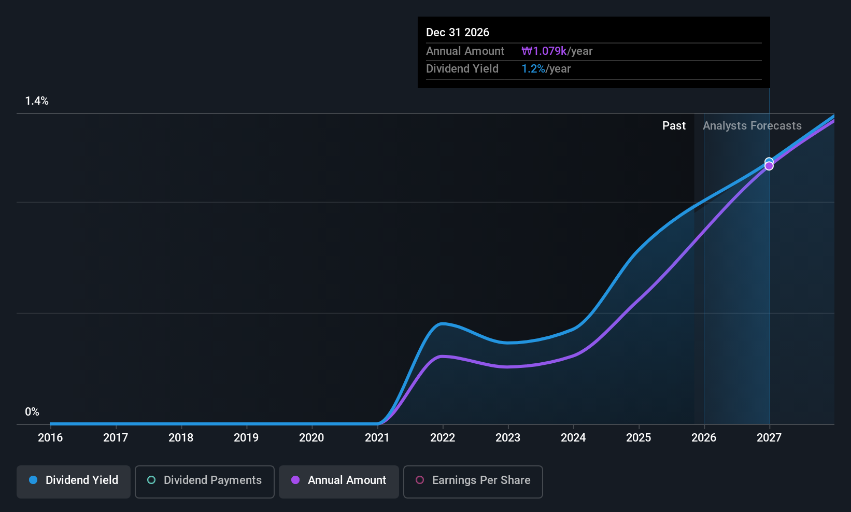
Task: Click the Past region label
Action: point(674,126)
